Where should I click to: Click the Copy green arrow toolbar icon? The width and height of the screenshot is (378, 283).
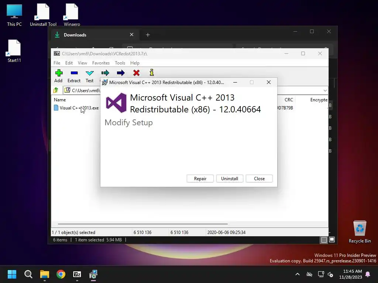(105, 73)
